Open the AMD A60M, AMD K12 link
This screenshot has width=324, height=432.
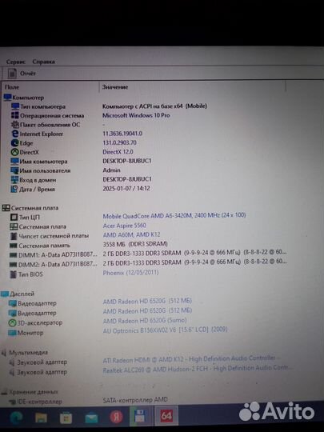pos(131,234)
